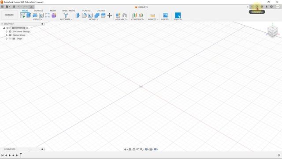The image size is (282, 159).
Task: Toggle visibility of the root component
Action: pos(7,28)
